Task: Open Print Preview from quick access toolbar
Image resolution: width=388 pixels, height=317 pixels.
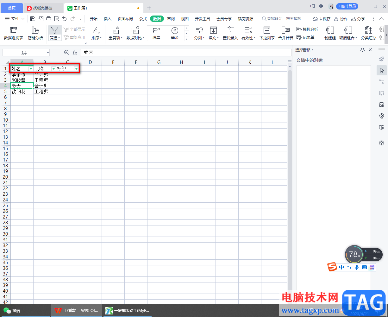Action: click(x=57, y=19)
